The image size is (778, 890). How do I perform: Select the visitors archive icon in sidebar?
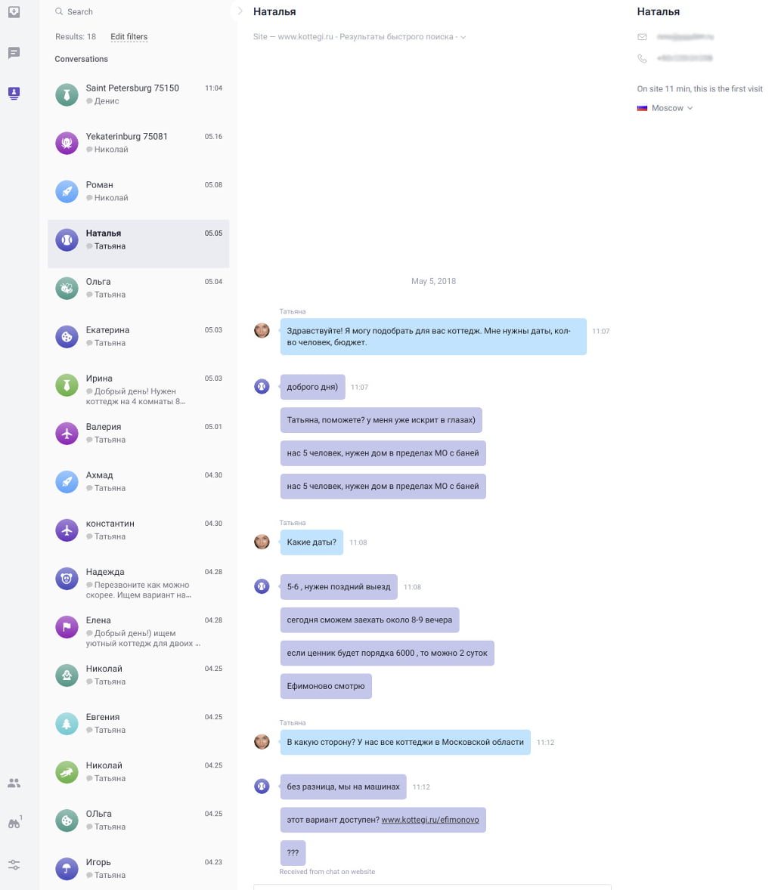[x=14, y=93]
